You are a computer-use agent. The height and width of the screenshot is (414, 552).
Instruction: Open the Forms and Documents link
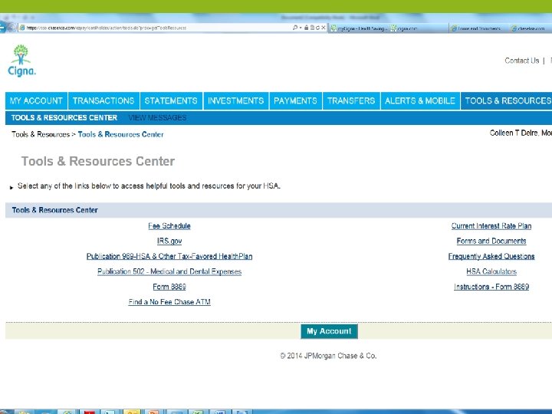click(x=491, y=242)
